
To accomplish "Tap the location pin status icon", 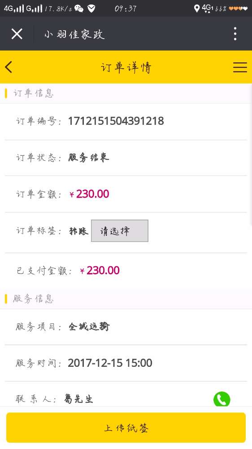I will [196, 9].
